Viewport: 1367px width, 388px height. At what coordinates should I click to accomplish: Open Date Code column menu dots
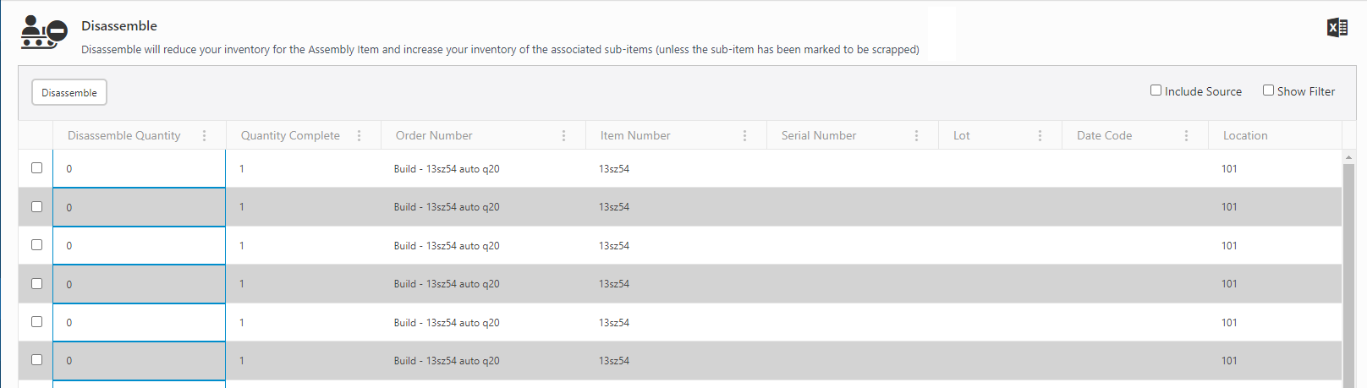click(1186, 135)
